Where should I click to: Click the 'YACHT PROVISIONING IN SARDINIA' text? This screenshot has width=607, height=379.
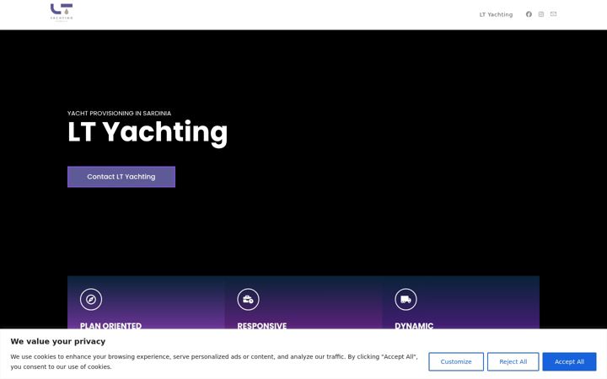[x=119, y=114]
